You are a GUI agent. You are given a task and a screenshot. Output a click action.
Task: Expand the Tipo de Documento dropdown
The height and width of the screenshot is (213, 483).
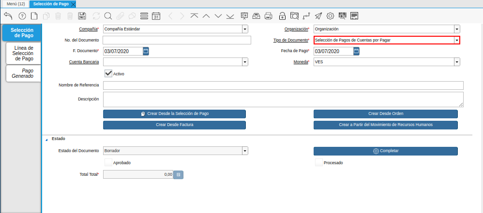(457, 40)
